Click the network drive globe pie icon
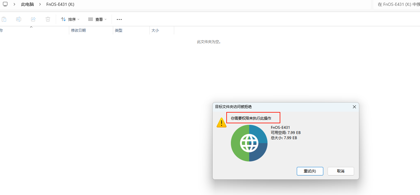The height and width of the screenshot is (195, 420). (x=249, y=143)
